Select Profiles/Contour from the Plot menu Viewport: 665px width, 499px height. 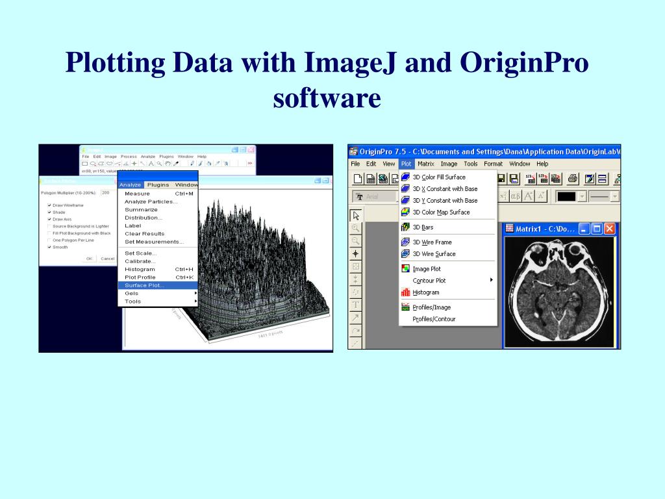448,319
